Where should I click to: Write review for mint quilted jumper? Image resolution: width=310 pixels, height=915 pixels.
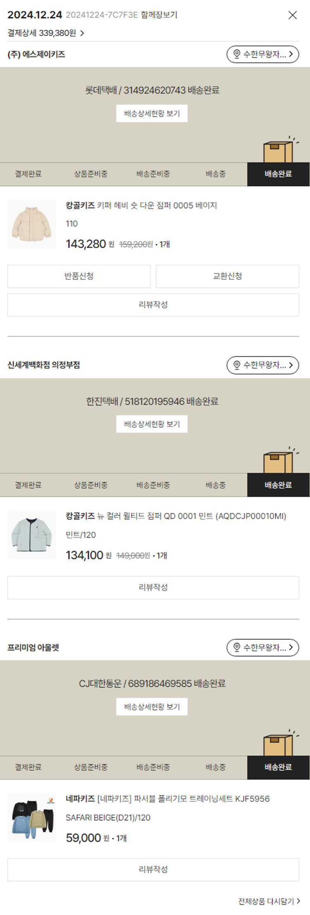(x=153, y=587)
